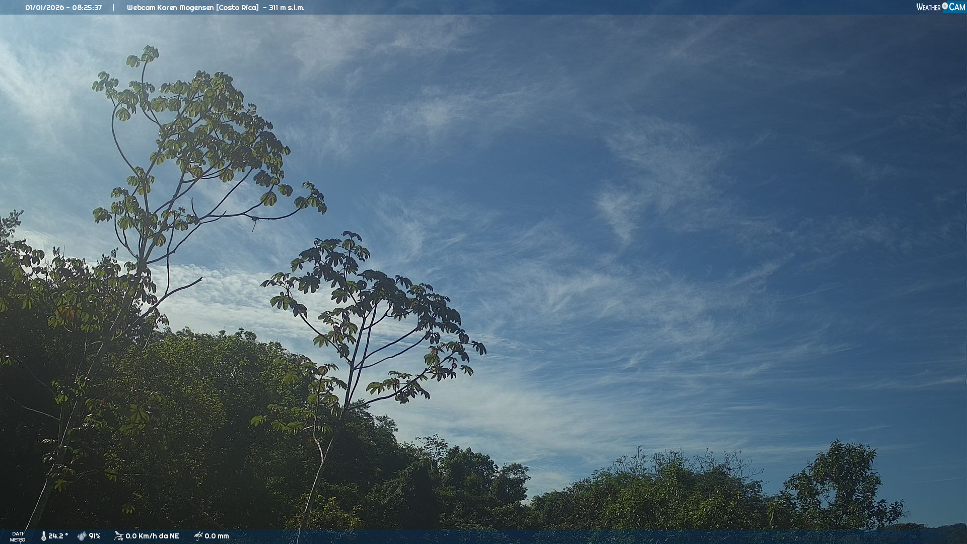The image size is (967, 544).
Task: Click the 24.2° temperature reading
Action: coord(58,536)
